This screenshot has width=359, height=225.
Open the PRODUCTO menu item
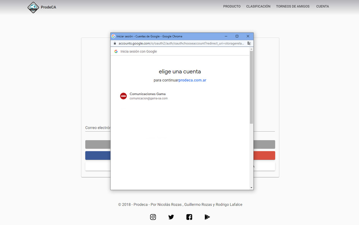coord(232,6)
